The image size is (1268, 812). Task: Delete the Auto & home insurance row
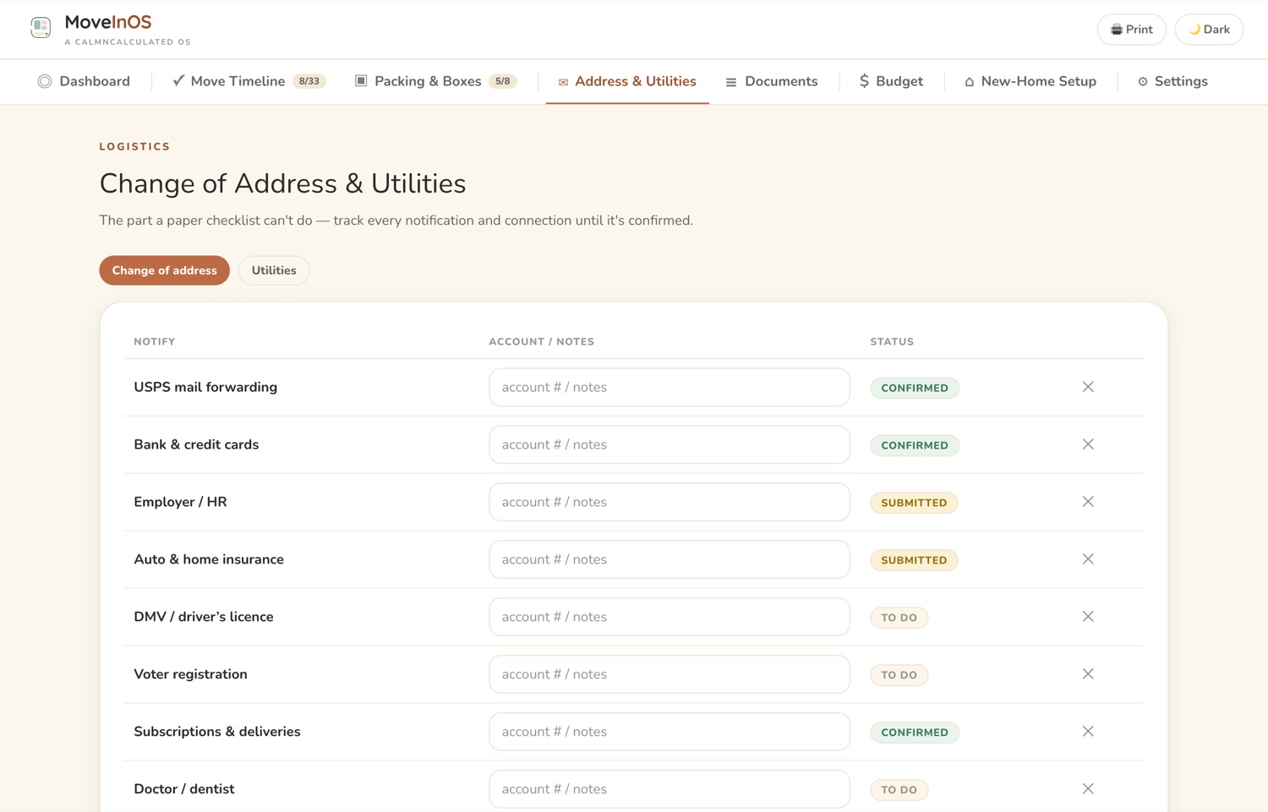click(1088, 559)
